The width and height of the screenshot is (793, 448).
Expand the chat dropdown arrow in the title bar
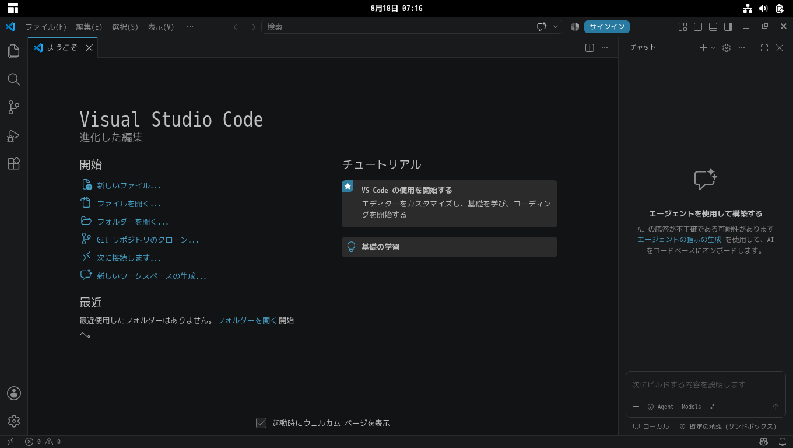[556, 27]
